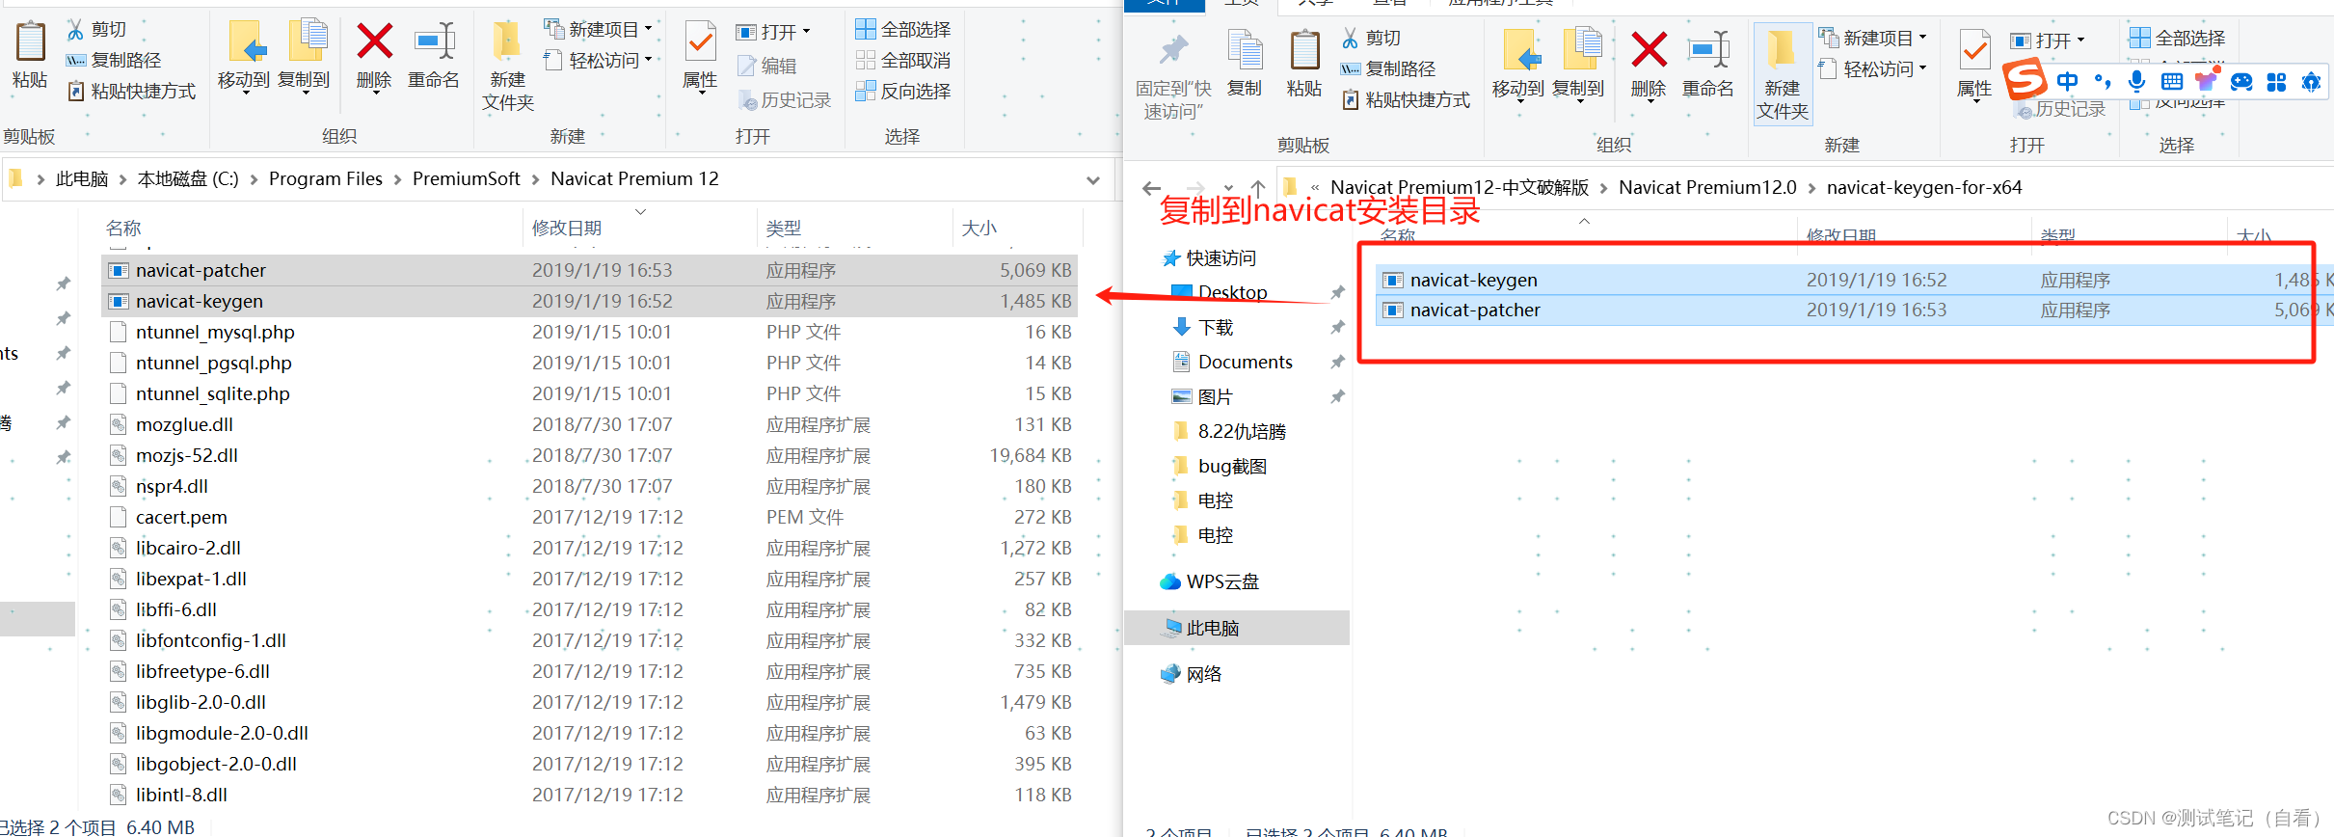Screen dimensions: 2334x837
Task: Click Rename (重命名) in left window ribbon
Action: [434, 56]
